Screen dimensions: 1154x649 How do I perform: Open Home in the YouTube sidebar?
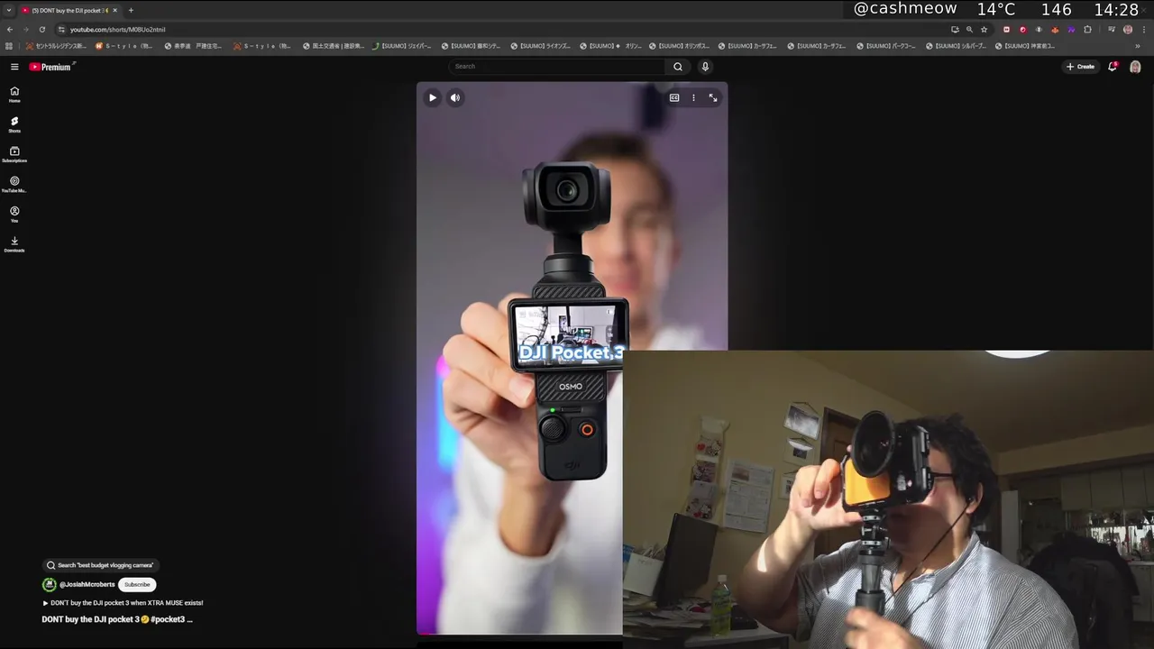(x=14, y=94)
